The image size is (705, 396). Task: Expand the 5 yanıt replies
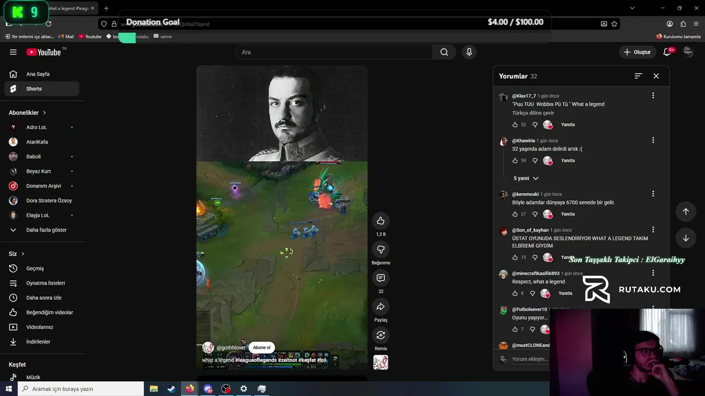pos(526,178)
